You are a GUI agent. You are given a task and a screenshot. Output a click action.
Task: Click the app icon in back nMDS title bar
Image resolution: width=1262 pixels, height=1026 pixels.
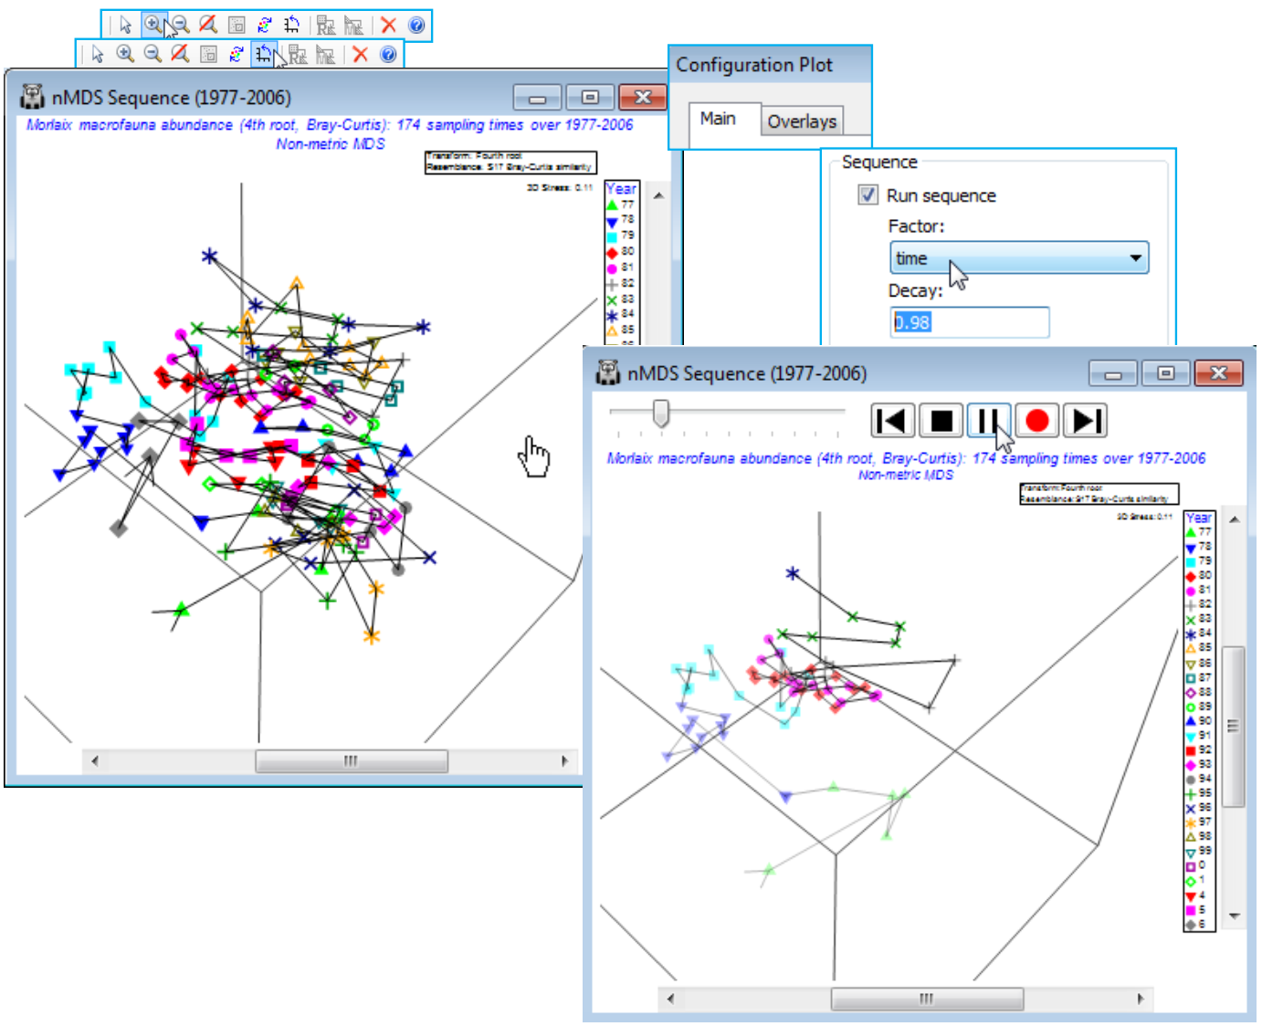pyautogui.click(x=32, y=96)
